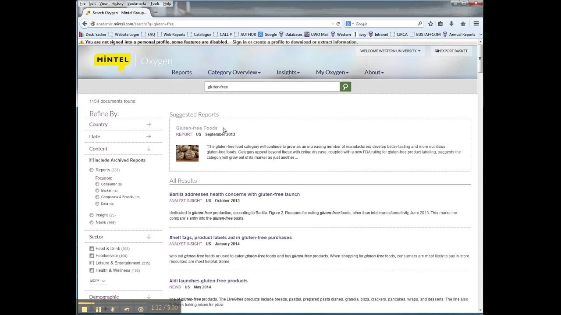Open the DeskTracker bookmark
Viewport: 561px width, 315px height.
tap(93, 34)
